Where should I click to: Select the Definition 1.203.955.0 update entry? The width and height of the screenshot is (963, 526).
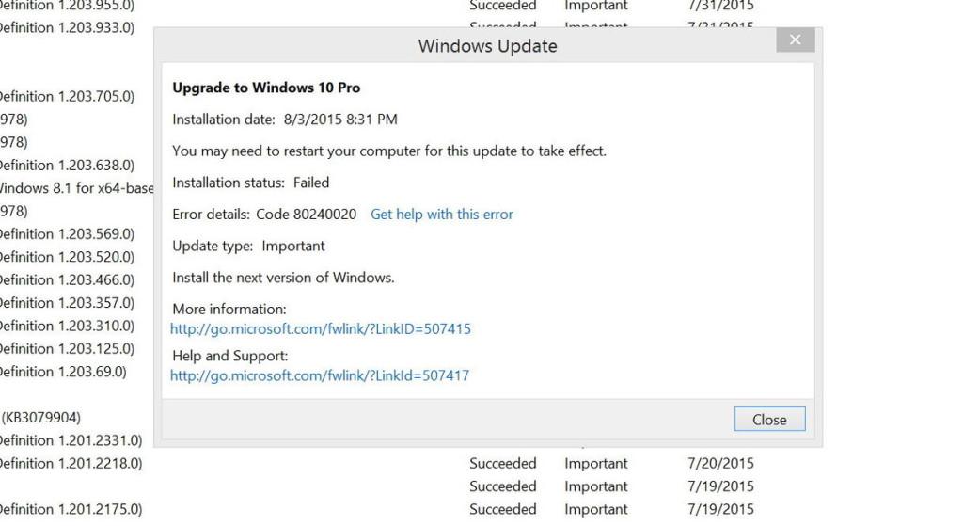pyautogui.click(x=66, y=6)
